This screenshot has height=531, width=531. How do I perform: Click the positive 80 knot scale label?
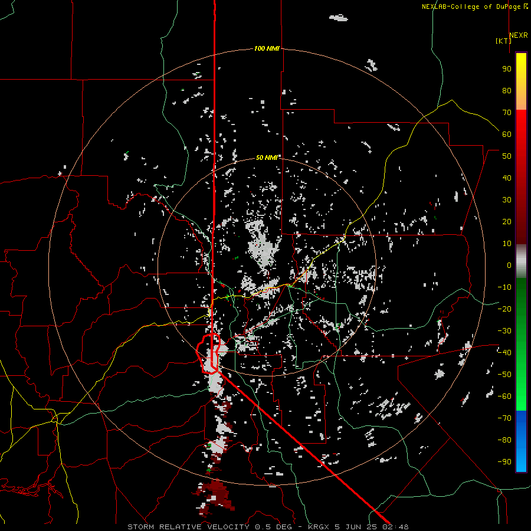click(x=507, y=90)
